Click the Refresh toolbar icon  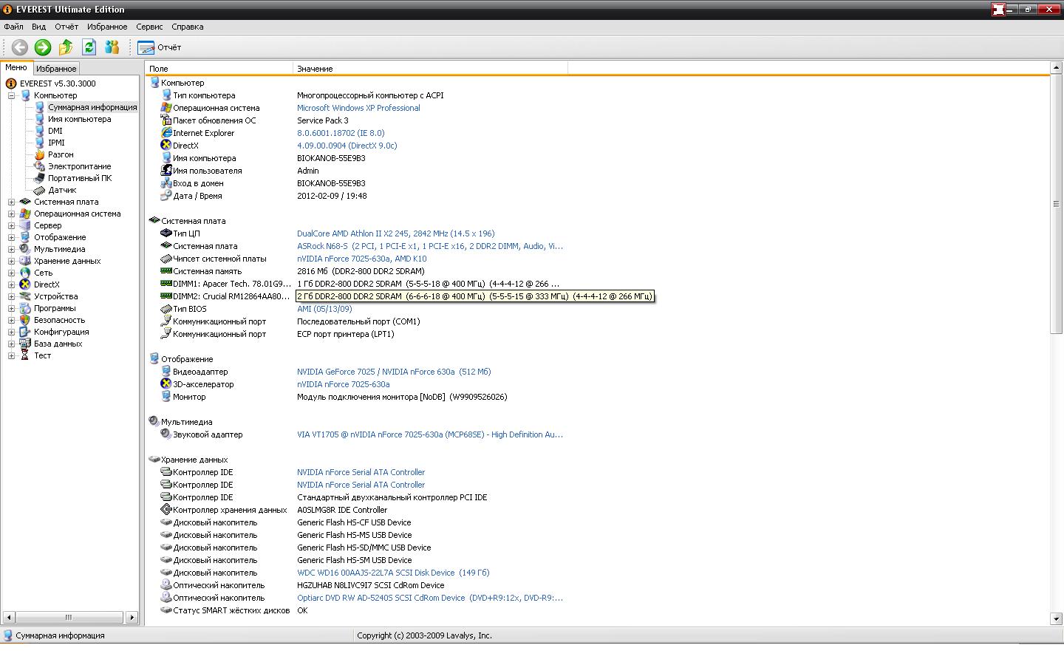pyautogui.click(x=89, y=47)
